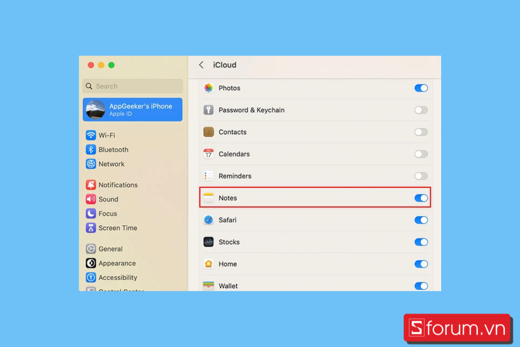Click the iCloud pane title

click(224, 65)
